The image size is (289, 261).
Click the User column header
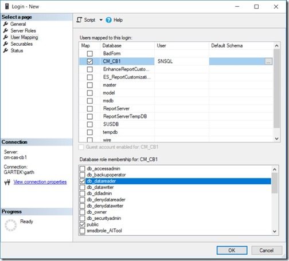click(182, 46)
